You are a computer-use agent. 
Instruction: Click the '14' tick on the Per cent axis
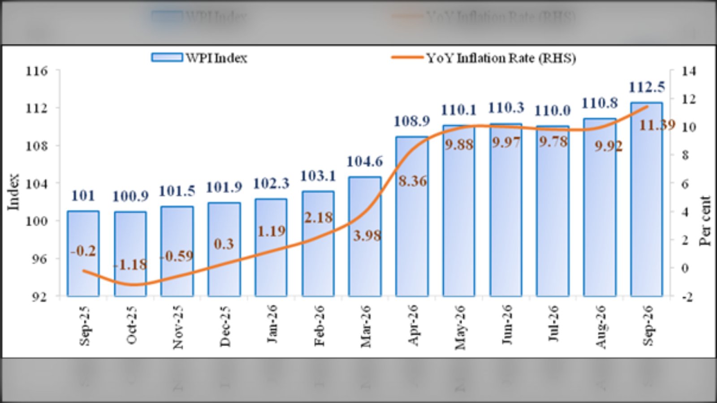coord(689,71)
